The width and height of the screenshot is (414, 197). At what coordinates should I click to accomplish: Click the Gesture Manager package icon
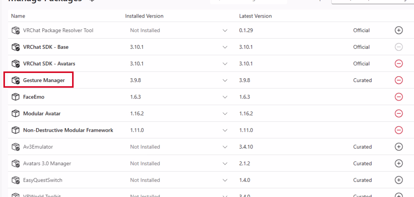[x=16, y=80]
